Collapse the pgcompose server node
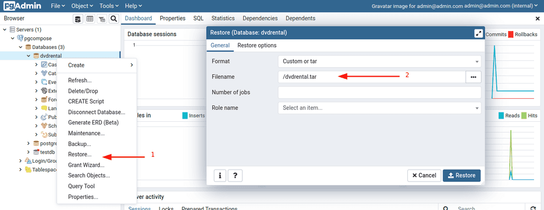544x210 pixels. [13, 38]
